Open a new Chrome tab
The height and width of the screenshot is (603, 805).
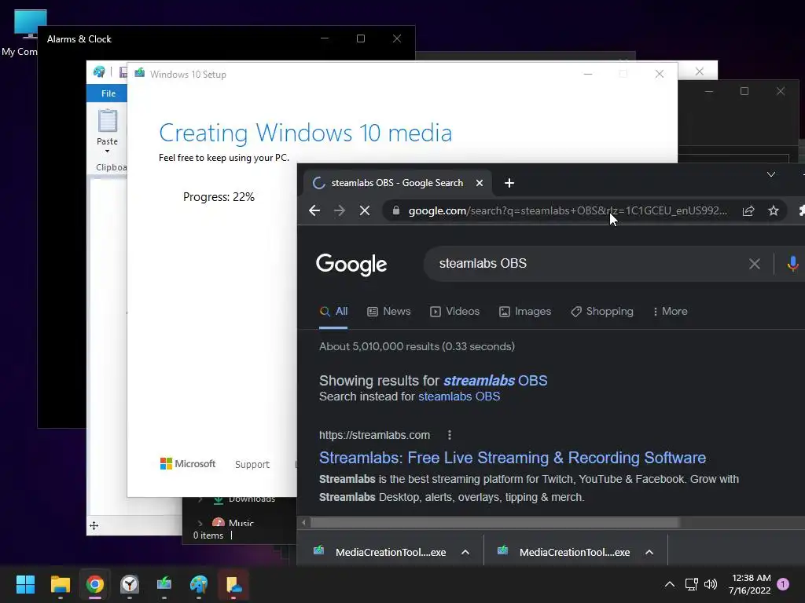coord(509,183)
